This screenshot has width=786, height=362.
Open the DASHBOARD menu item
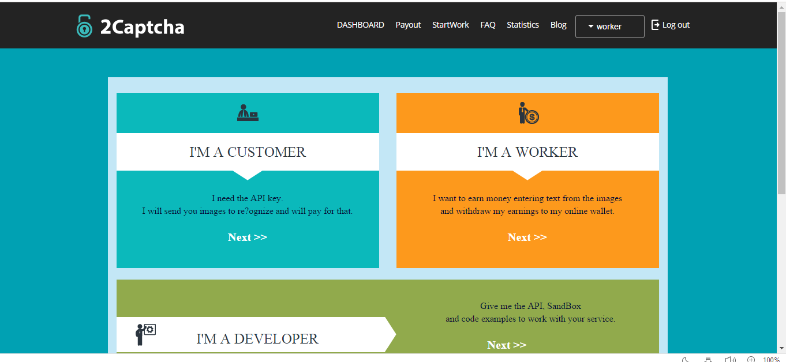pyautogui.click(x=360, y=25)
